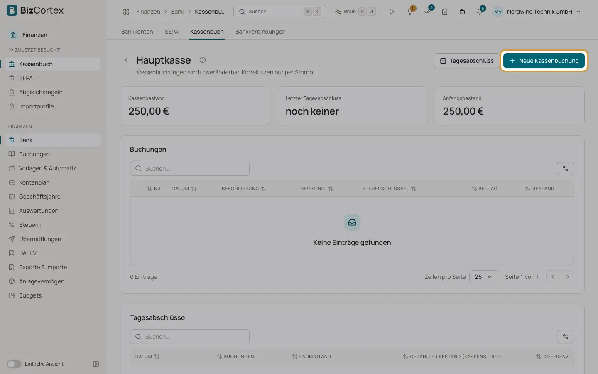Screen dimensions: 598x374
Task: Click the BizCortex logo icon
Action: [x=12, y=10]
